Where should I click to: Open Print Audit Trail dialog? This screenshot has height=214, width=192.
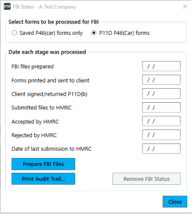point(43,179)
